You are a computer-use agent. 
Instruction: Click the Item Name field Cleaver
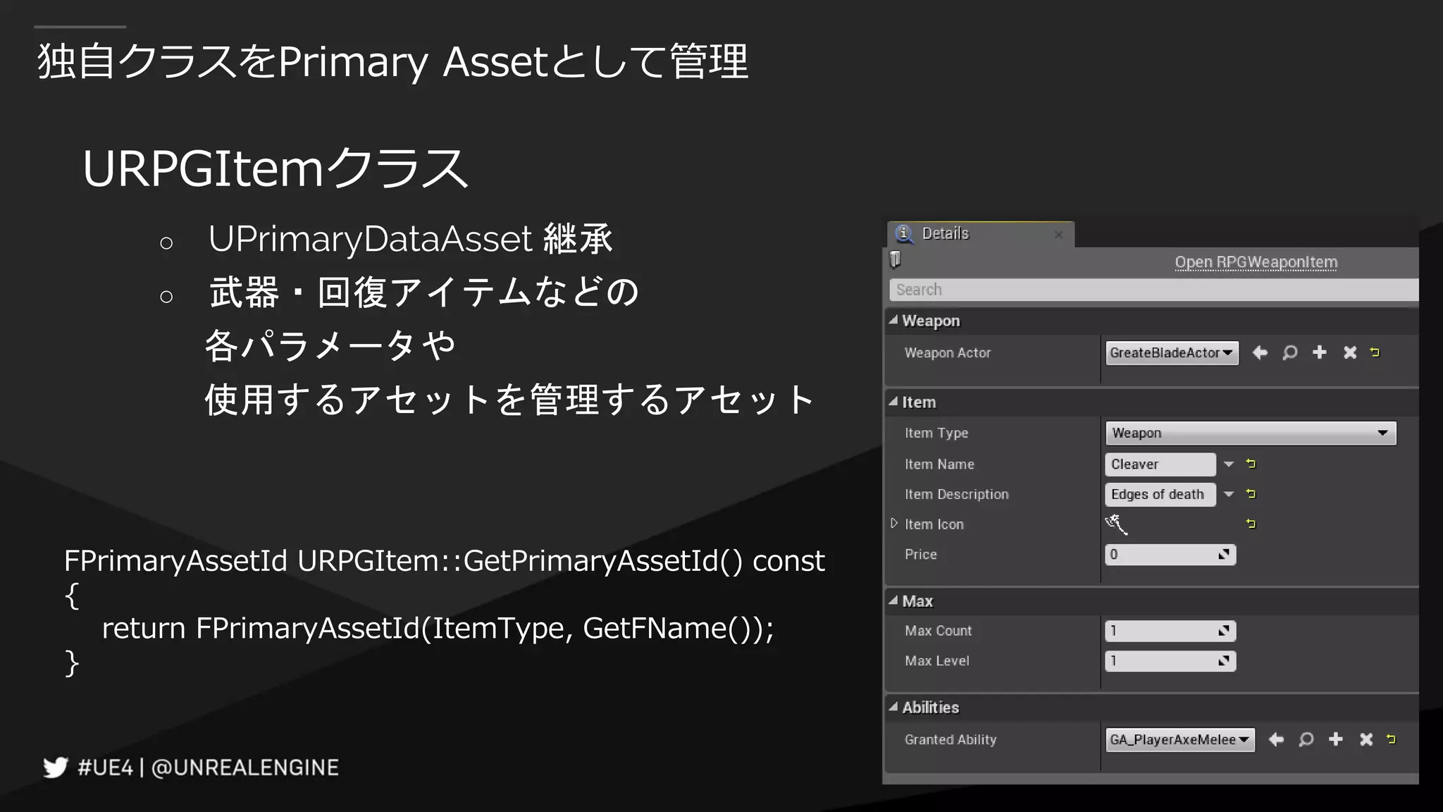tap(1160, 465)
